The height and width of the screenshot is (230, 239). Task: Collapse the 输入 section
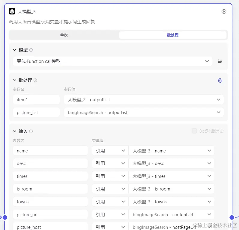coord(15,131)
